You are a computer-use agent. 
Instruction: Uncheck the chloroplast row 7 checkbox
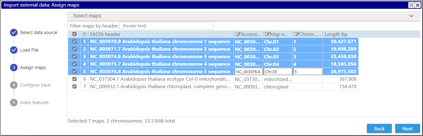coord(74,87)
